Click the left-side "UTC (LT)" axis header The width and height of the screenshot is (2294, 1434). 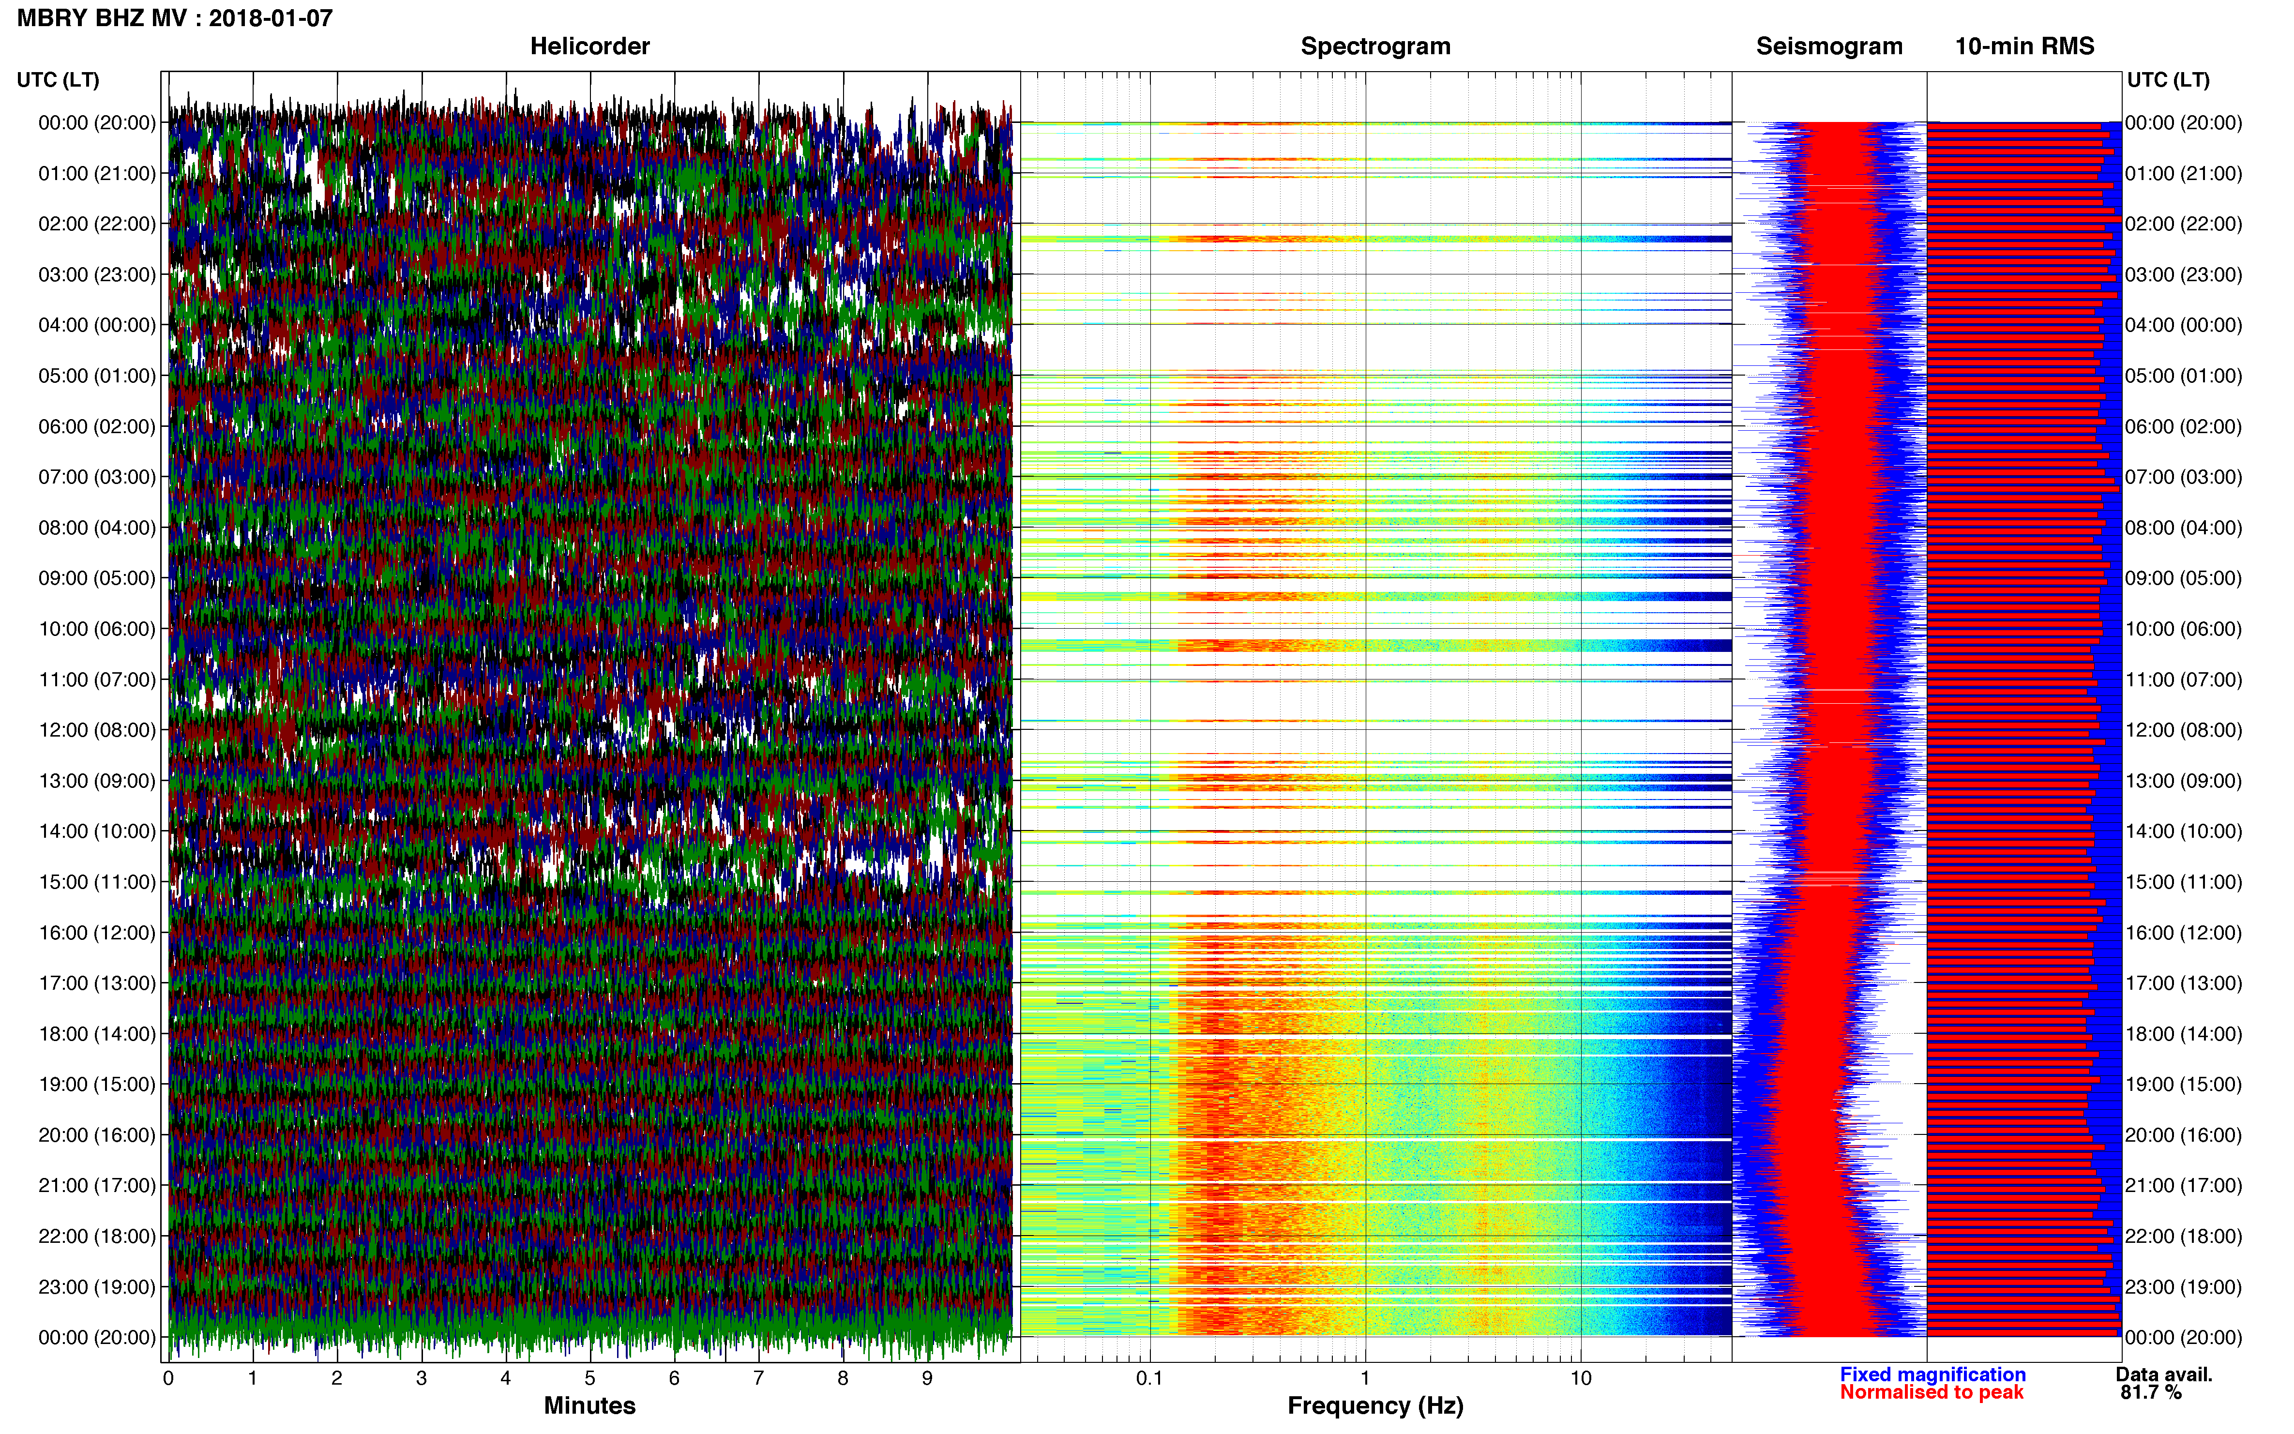tap(58, 80)
